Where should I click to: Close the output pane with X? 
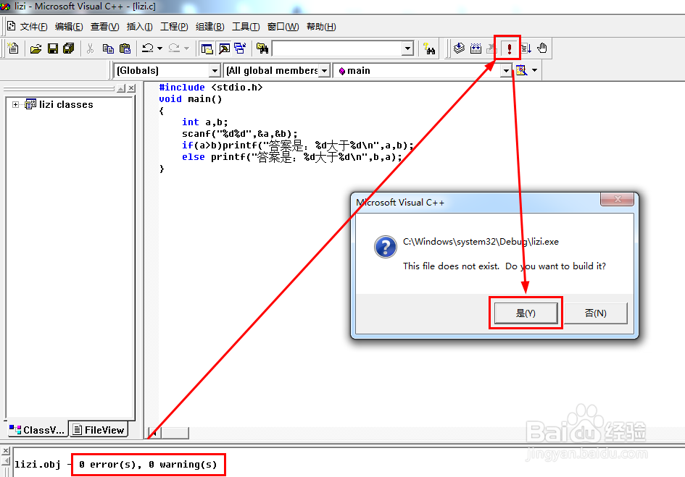(6, 450)
